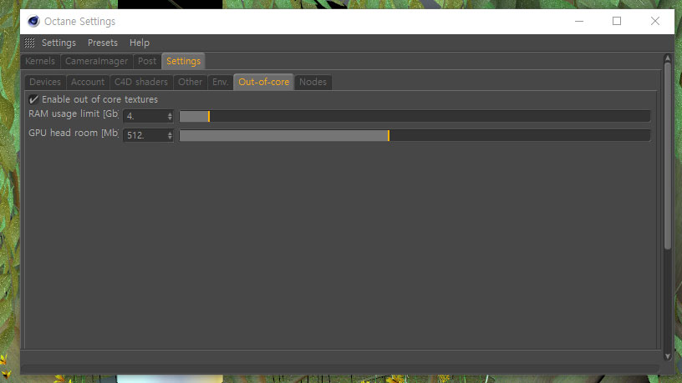682x383 pixels.
Task: Click the scrollbar up arrow
Action: 668,58
